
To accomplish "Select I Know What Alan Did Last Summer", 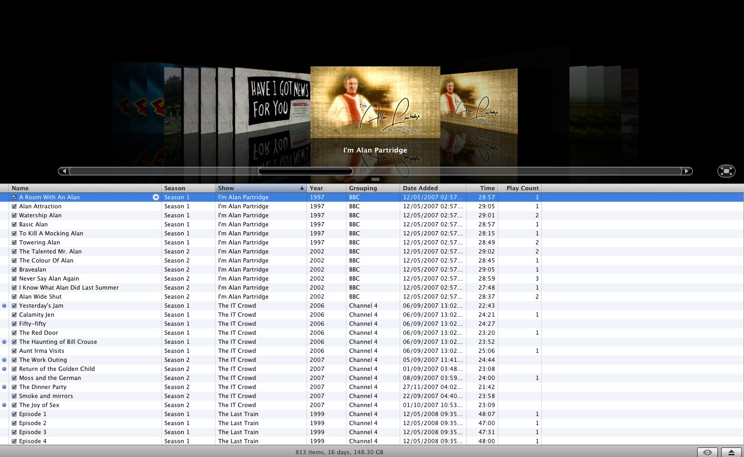I will point(372,287).
